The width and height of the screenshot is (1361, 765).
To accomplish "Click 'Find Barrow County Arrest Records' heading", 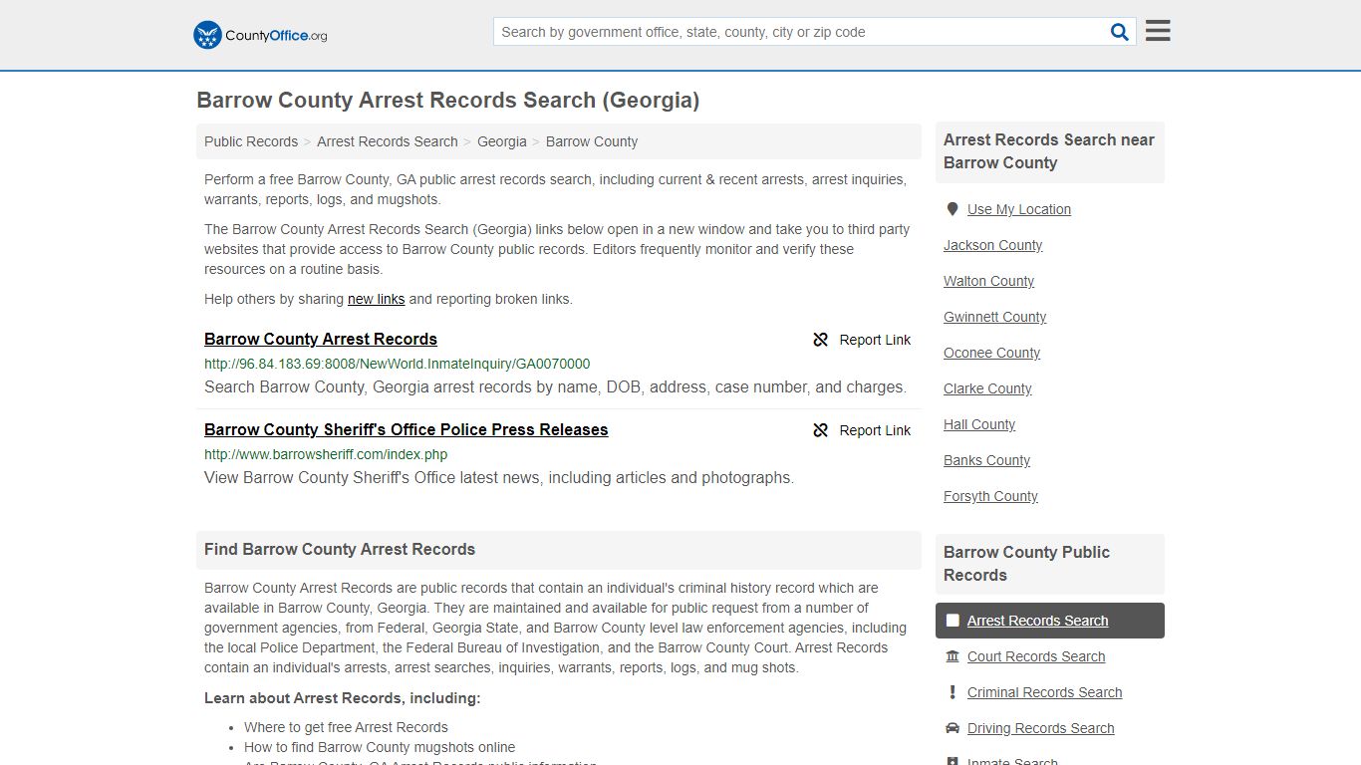I will (x=340, y=550).
